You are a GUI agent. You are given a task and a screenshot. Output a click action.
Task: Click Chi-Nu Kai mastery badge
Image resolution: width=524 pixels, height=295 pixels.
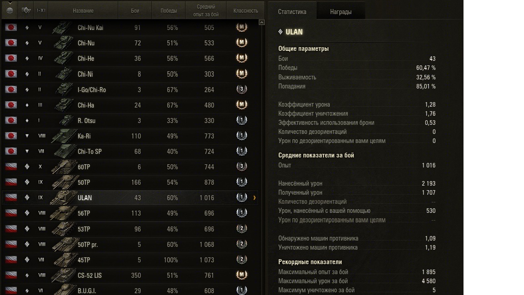click(x=242, y=27)
